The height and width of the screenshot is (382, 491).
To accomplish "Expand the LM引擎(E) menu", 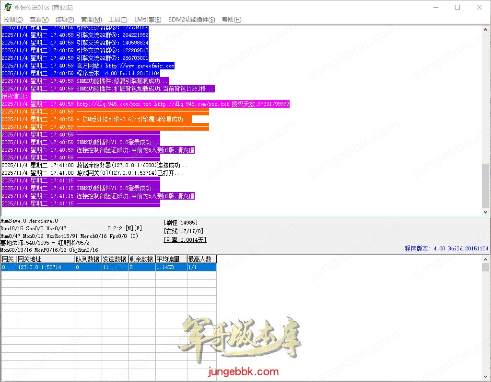I will tap(148, 20).
